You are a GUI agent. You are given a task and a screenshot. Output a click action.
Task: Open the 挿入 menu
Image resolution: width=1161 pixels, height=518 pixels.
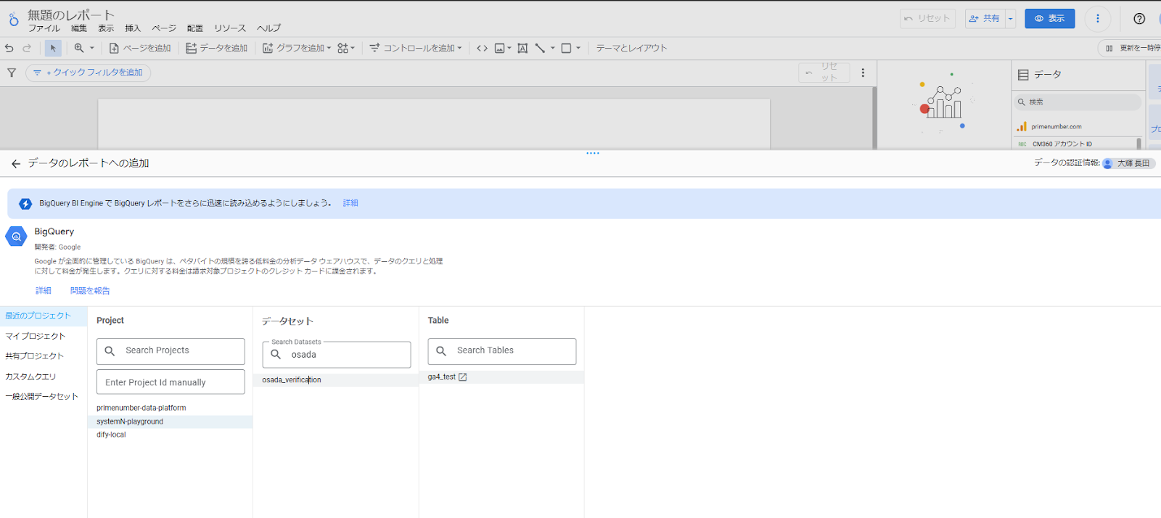coord(133,28)
